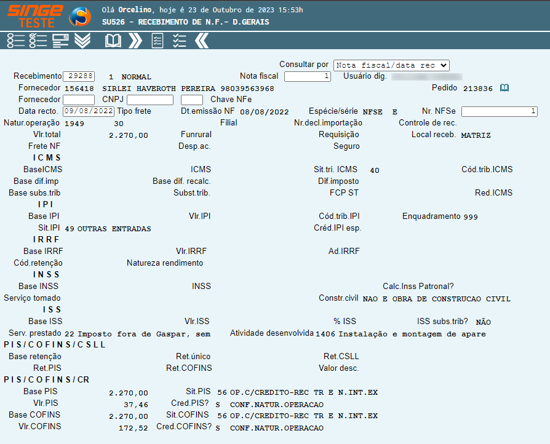Click CONF.NATUR.OPERACAO beside Cred.COFINS?
550x444 pixels.
coord(277,428)
